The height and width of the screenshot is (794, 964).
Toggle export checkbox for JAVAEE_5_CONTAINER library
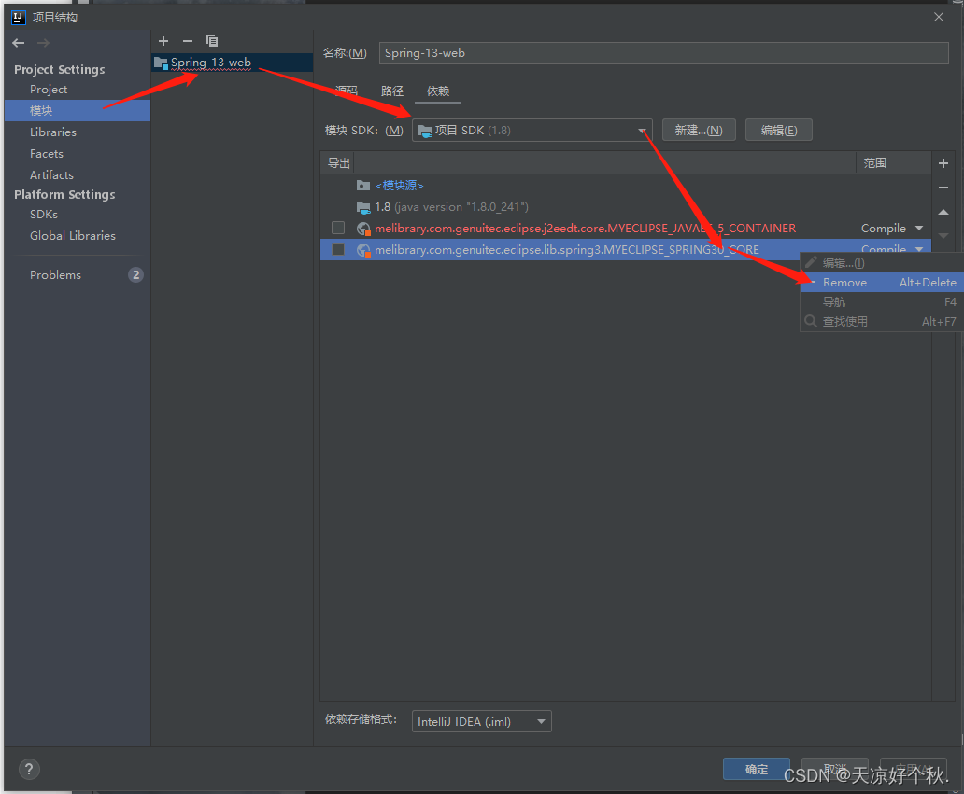click(x=338, y=228)
